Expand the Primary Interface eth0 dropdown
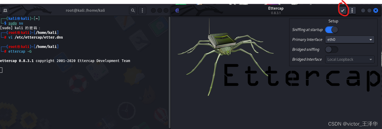Viewport: 382px width, 129px height. click(x=350, y=40)
